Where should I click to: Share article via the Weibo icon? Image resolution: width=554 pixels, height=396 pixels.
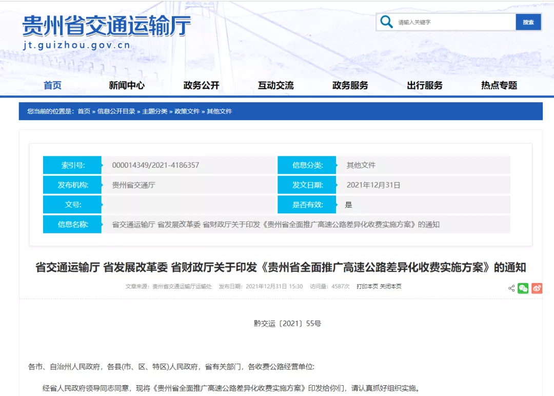(x=536, y=288)
